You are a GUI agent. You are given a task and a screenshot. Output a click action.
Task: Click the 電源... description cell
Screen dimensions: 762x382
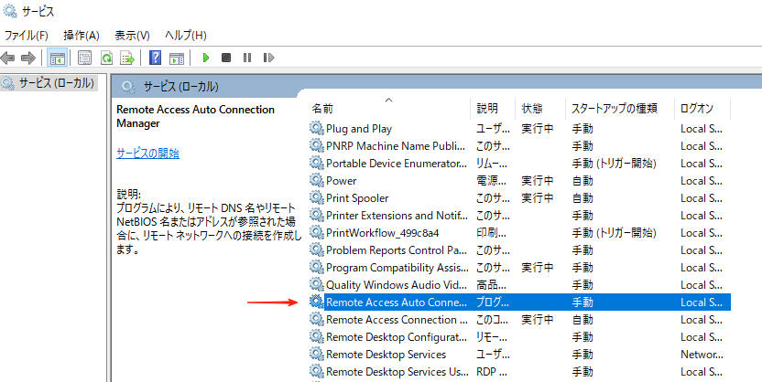(491, 181)
